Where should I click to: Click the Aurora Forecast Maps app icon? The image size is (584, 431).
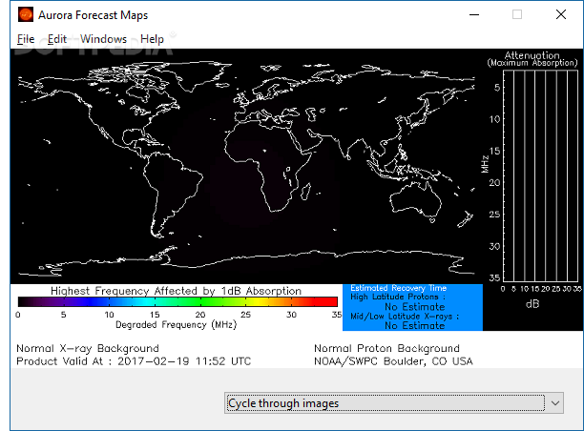pyautogui.click(x=26, y=15)
